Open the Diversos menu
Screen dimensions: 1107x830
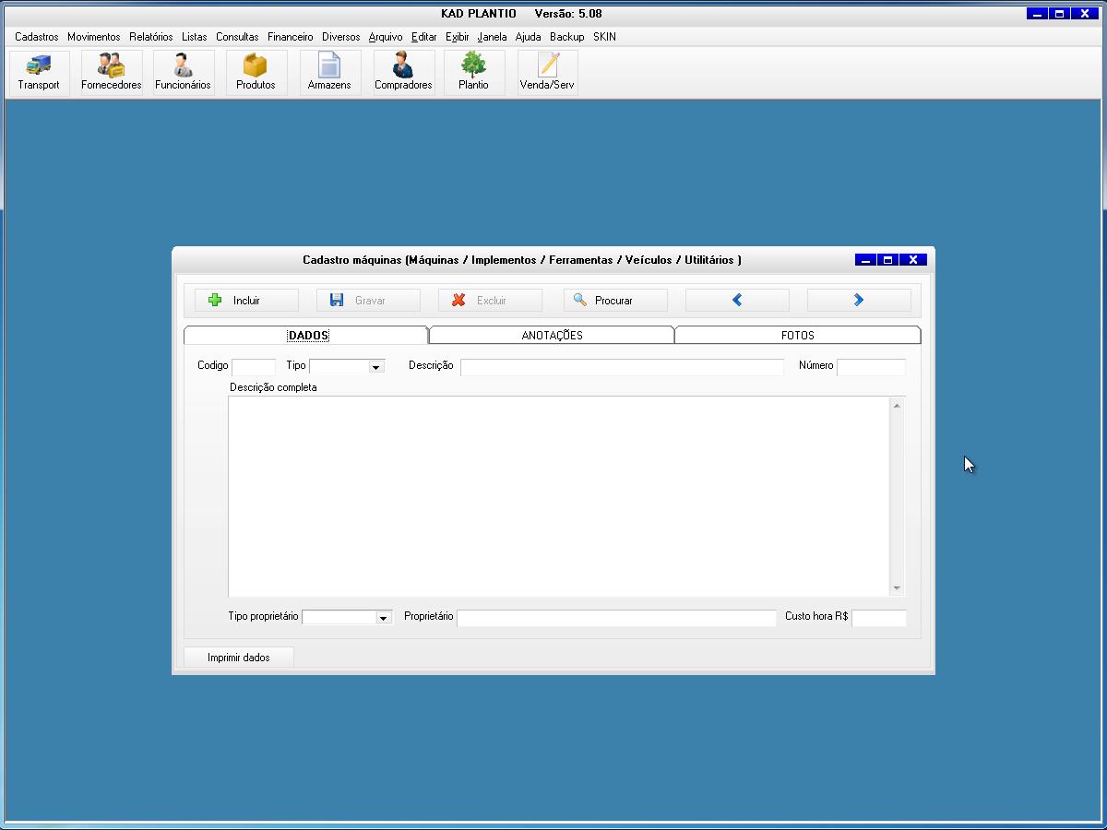[x=341, y=37]
